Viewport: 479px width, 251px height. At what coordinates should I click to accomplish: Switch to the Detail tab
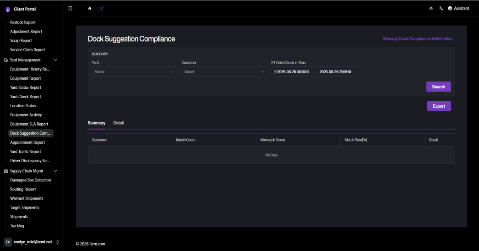tap(119, 123)
